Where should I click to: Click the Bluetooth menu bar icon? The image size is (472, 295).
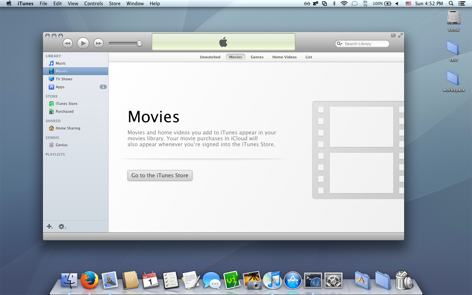[x=334, y=4]
